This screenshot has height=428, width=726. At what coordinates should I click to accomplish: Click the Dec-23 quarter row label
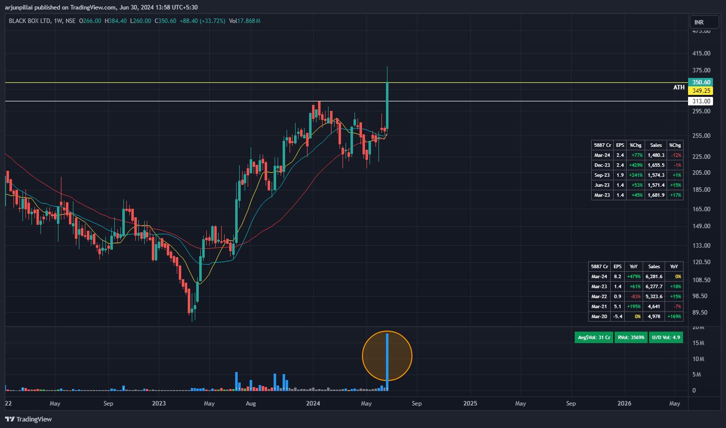(x=602, y=165)
